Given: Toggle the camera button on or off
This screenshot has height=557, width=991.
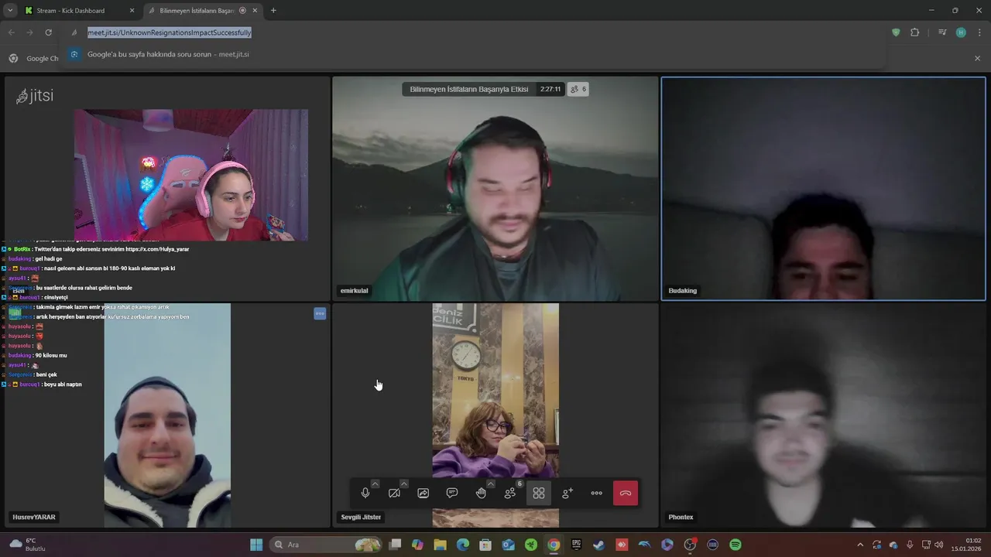Looking at the screenshot, I should click(394, 494).
